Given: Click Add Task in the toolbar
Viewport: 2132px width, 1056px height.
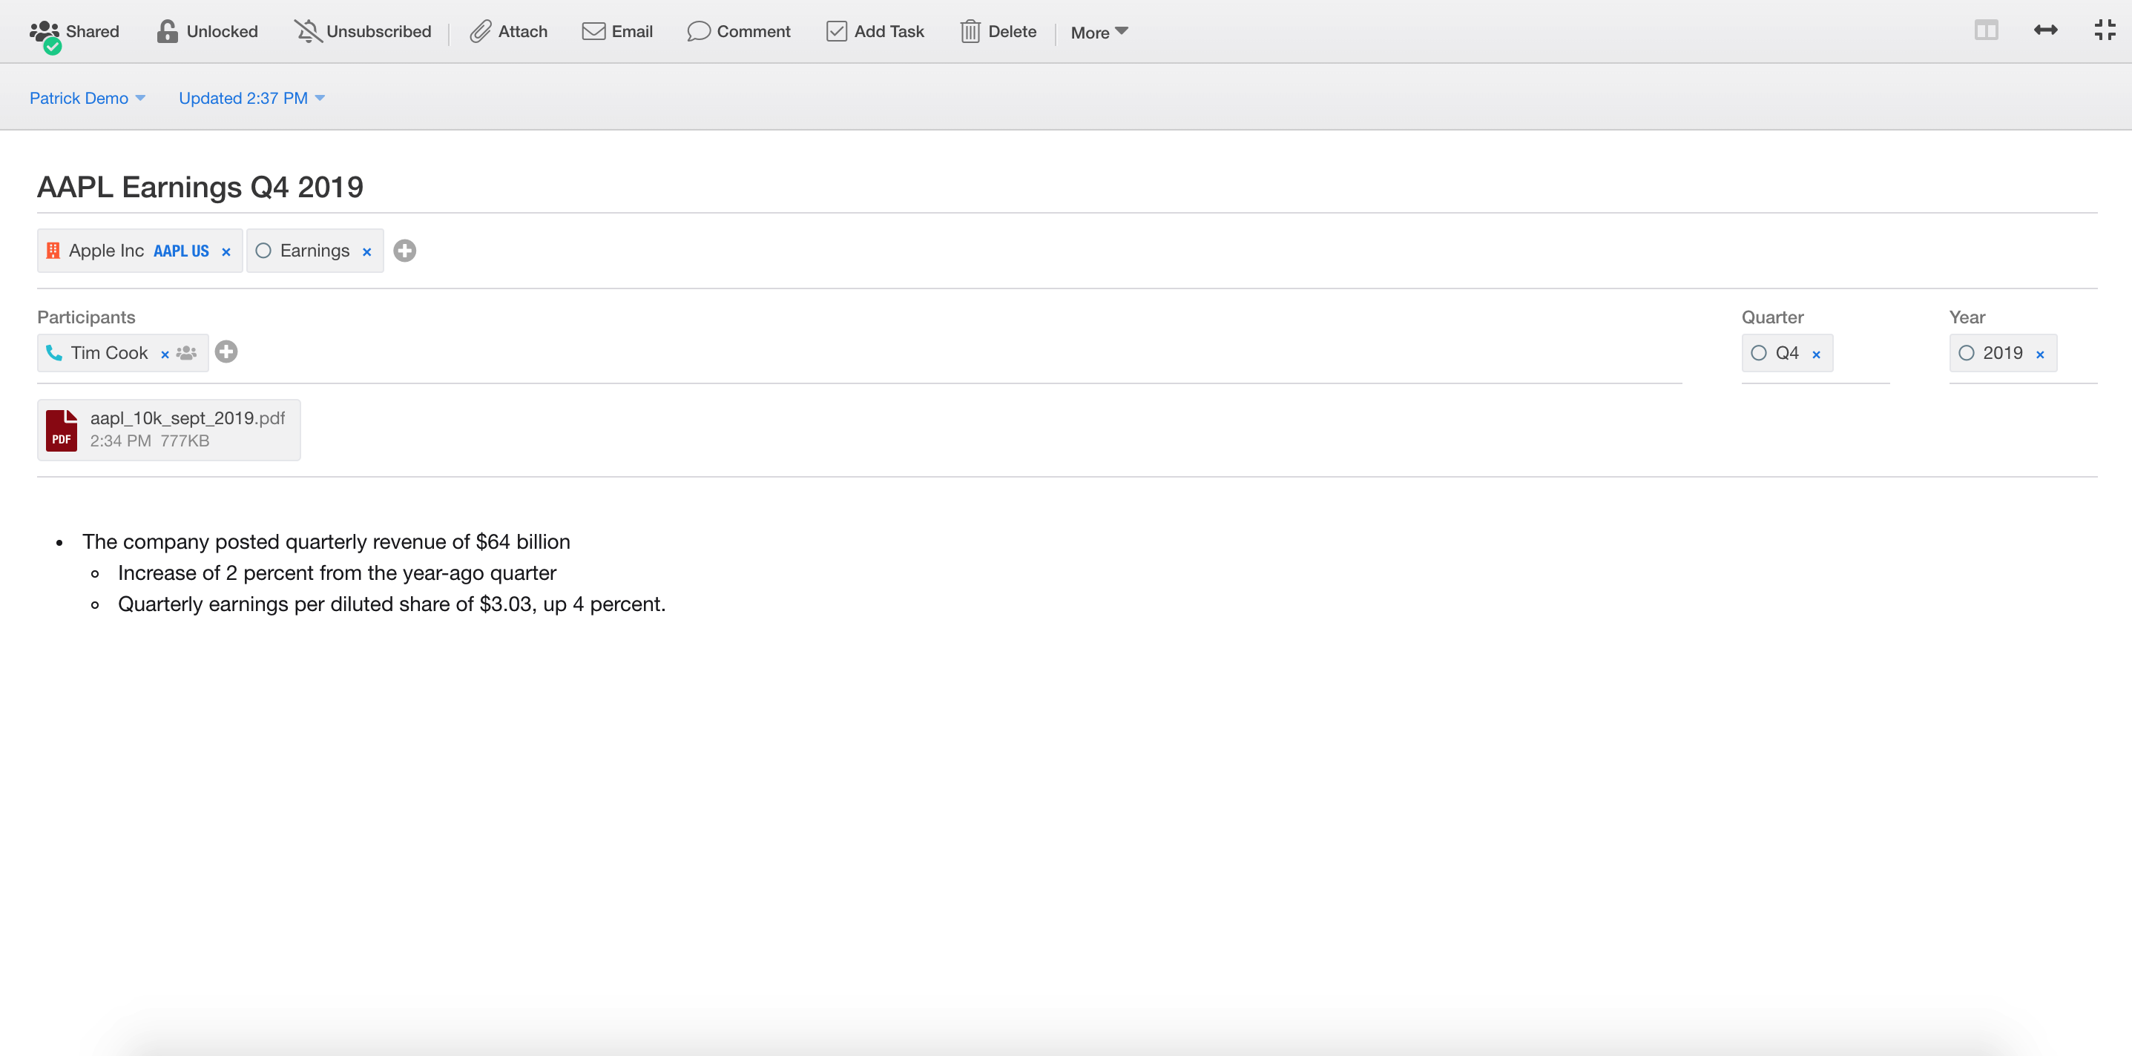Looking at the screenshot, I should tap(875, 31).
